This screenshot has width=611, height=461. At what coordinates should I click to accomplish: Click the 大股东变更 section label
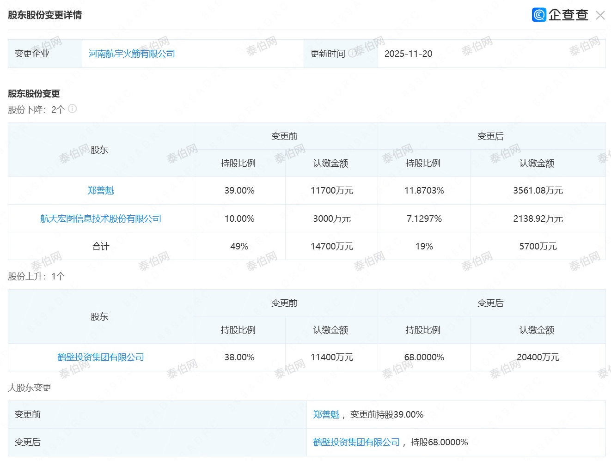click(30, 388)
